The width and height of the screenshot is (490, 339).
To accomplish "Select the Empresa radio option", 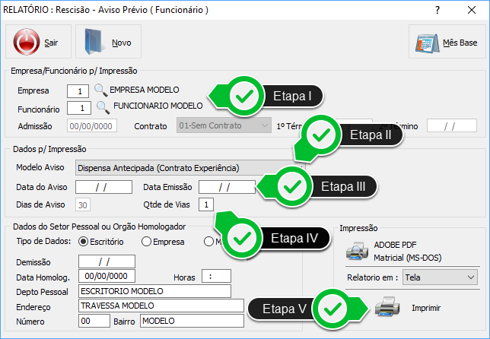I will point(148,242).
